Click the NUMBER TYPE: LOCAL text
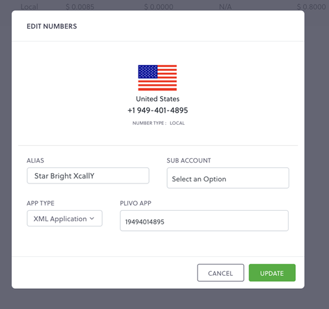Screen dimensions: 329x309 [x=159, y=123]
